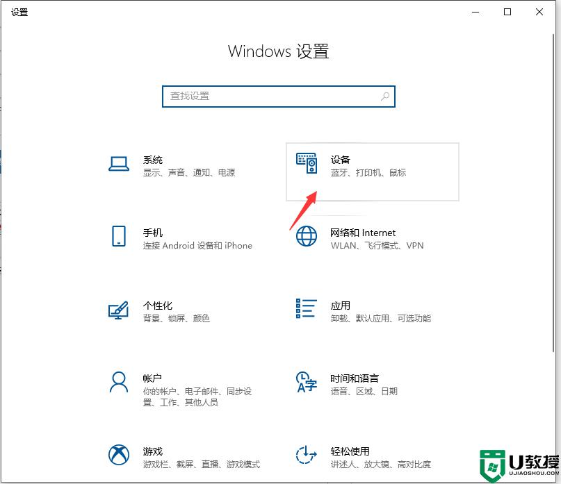561x484 pixels.
Task: Click the text 卸载、默认应用、可选功能
Action: [x=381, y=318]
